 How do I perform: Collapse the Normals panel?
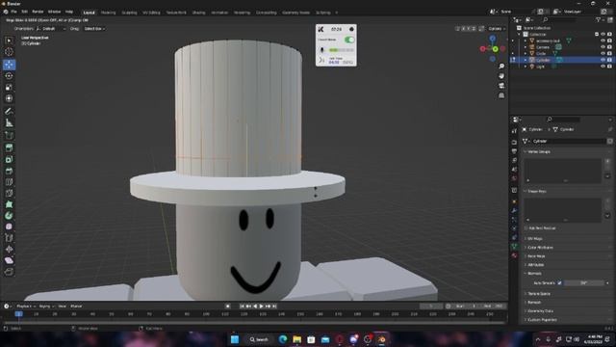[x=534, y=274]
